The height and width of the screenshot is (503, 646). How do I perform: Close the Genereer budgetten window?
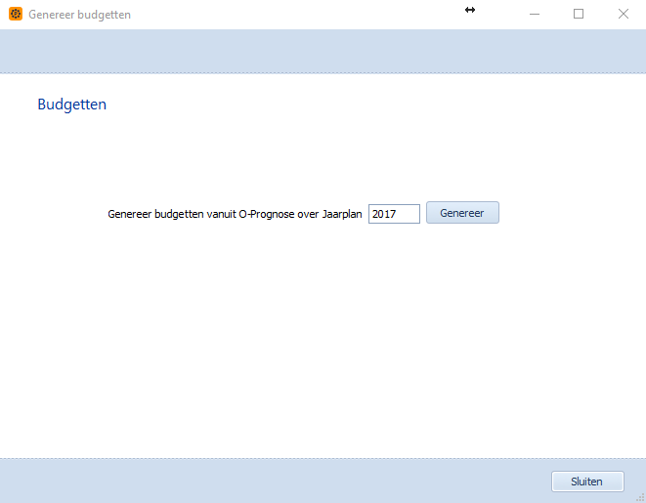point(624,14)
